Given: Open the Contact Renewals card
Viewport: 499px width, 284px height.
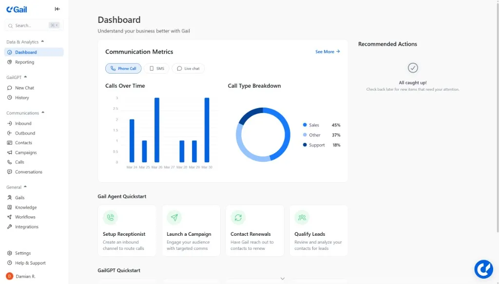Looking at the screenshot, I should [x=254, y=230].
